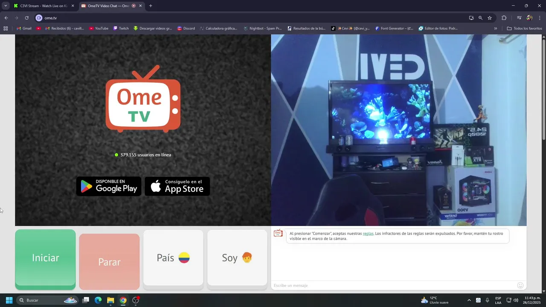The height and width of the screenshot is (307, 546).
Task: Click the OmeTV avatar beside chat notice
Action: 278,233
